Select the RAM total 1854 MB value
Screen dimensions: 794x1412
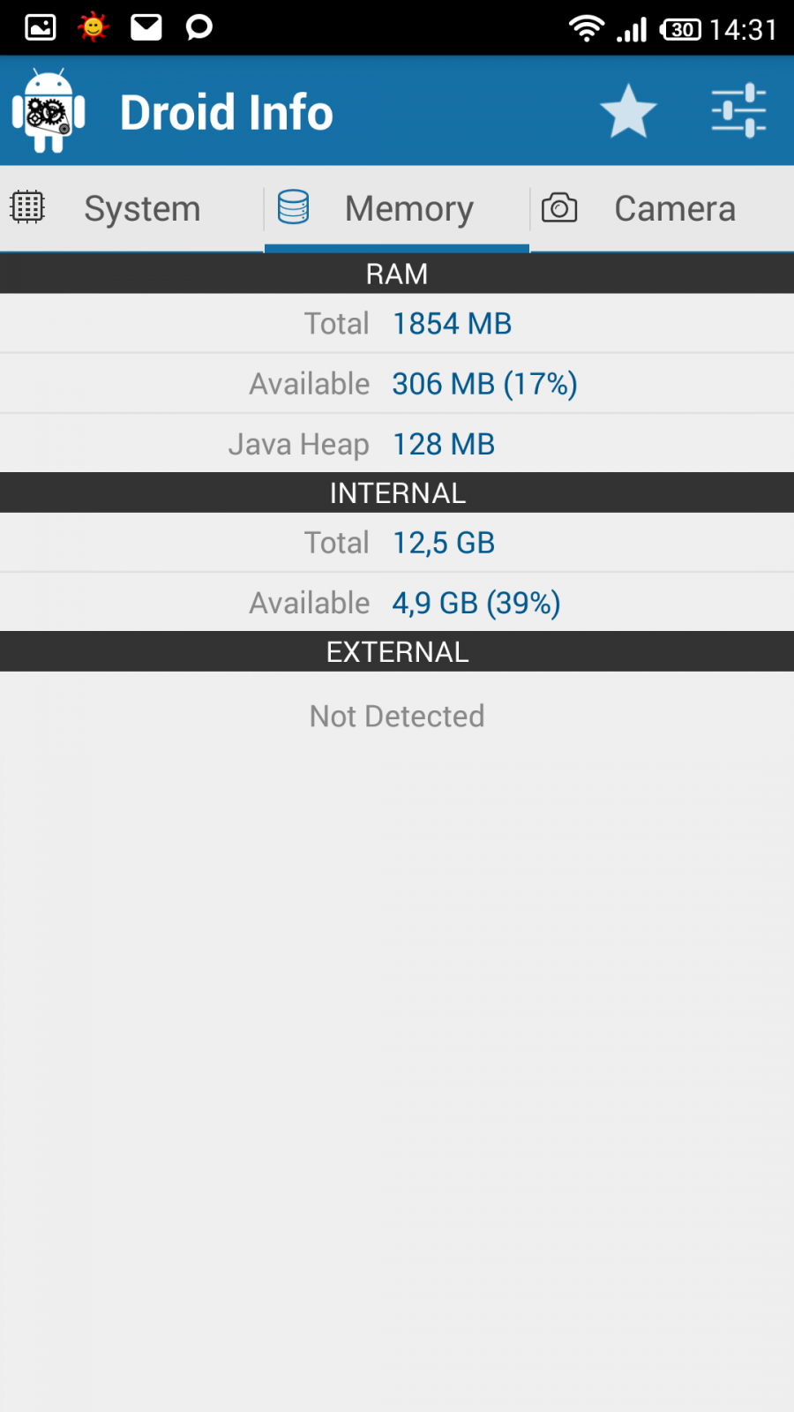point(452,324)
